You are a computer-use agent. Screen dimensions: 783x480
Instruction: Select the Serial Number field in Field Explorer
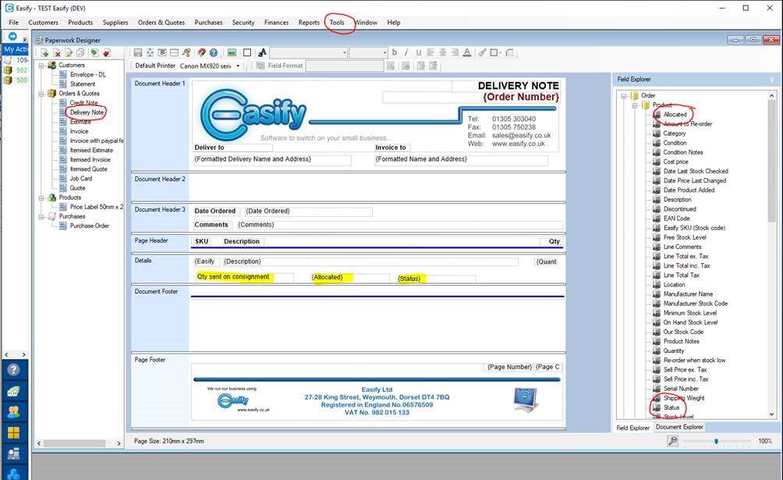pyautogui.click(x=680, y=389)
